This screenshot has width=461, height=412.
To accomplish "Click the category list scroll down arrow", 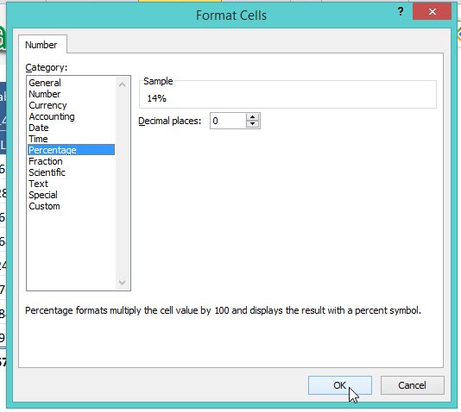I will [123, 283].
